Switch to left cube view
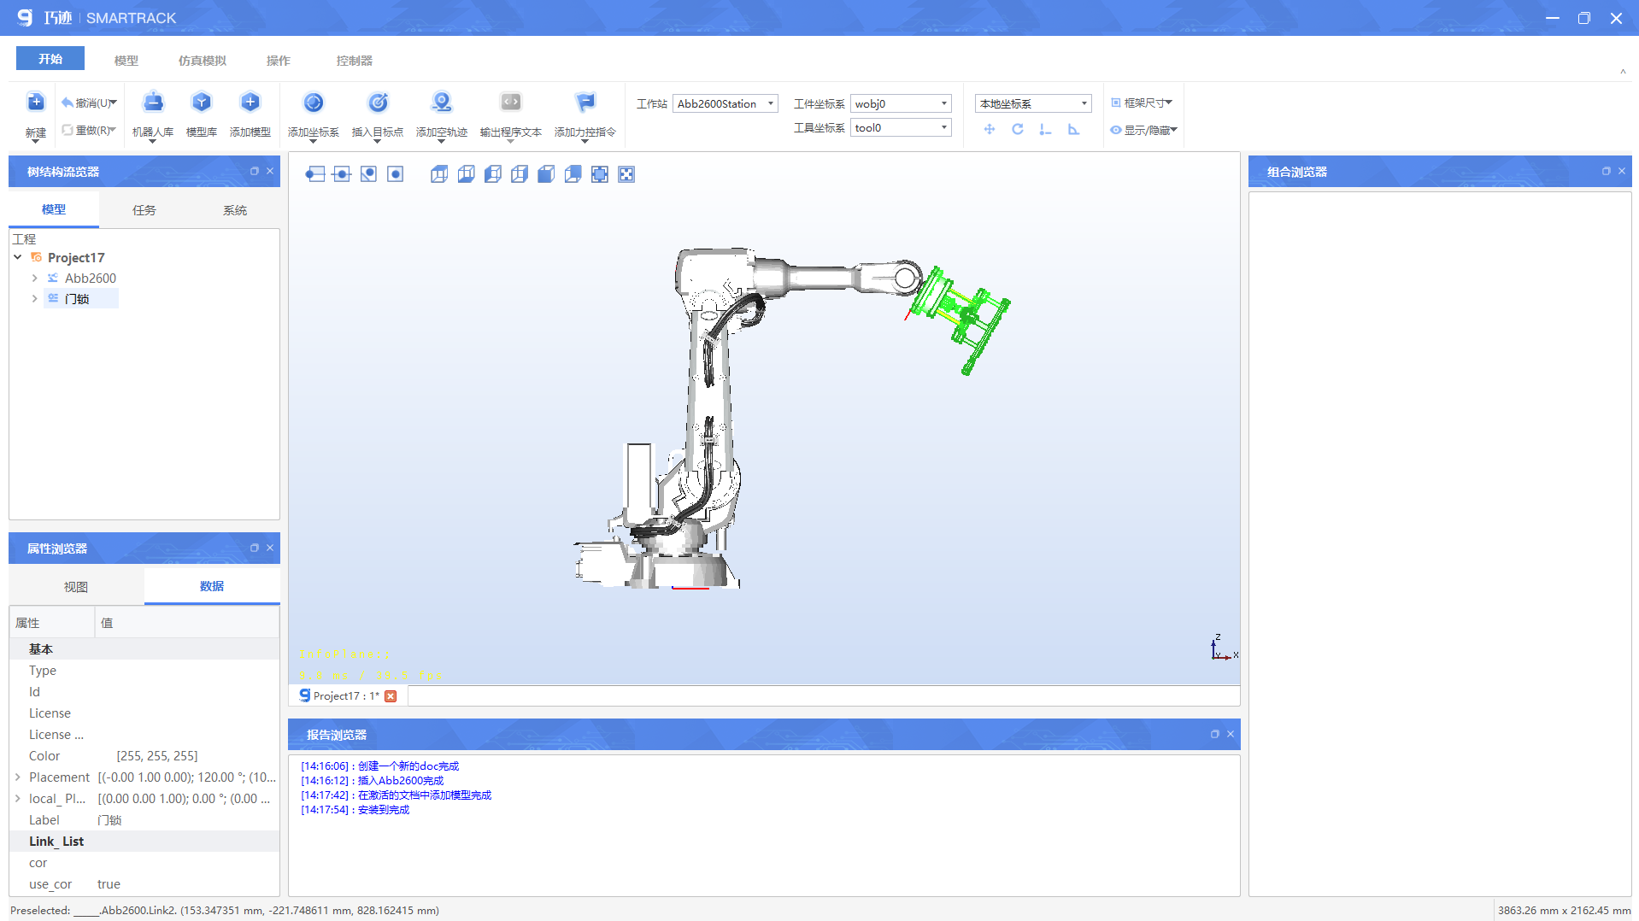1639x921 pixels. [x=493, y=174]
